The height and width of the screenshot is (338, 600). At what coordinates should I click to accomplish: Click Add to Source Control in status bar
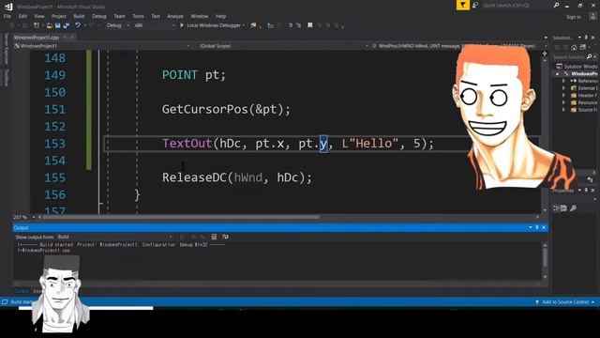[565, 302]
